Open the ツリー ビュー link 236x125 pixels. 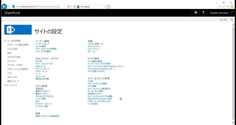[x=92, y=51]
